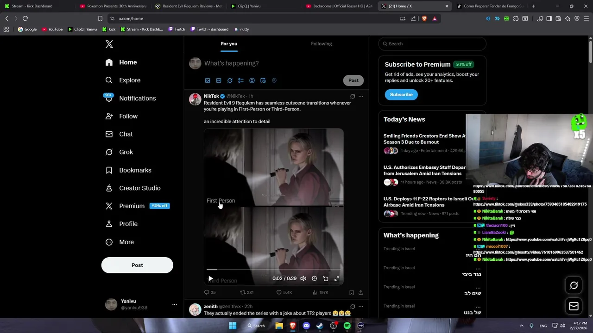Reload the page in browser toolbar
Screen dimensions: 593x333
click(x=25, y=18)
